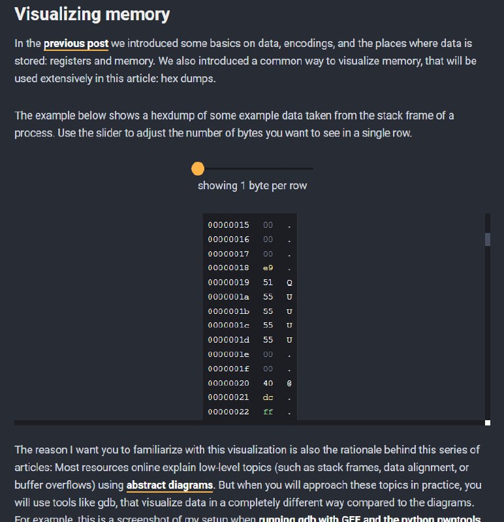Click the showing 1 byte per row label
Screen dimensions: 504x522
(252, 185)
